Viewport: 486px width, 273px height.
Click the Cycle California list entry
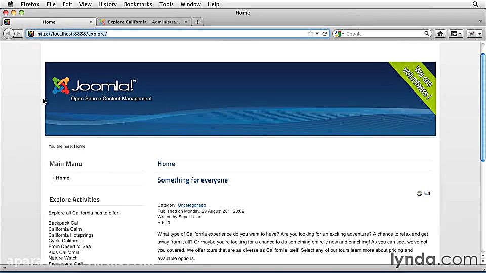pos(65,241)
